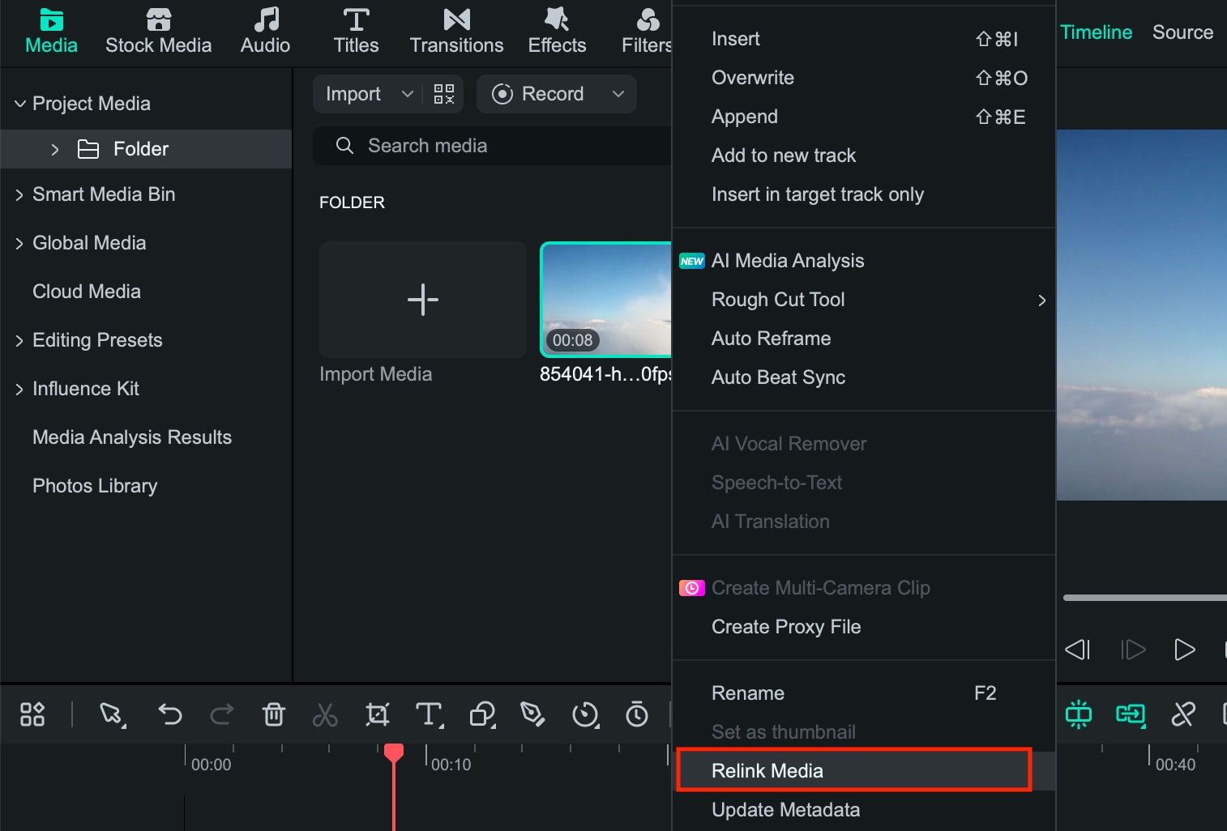Open the Record dropdown arrow
This screenshot has height=831, width=1227.
tap(618, 94)
